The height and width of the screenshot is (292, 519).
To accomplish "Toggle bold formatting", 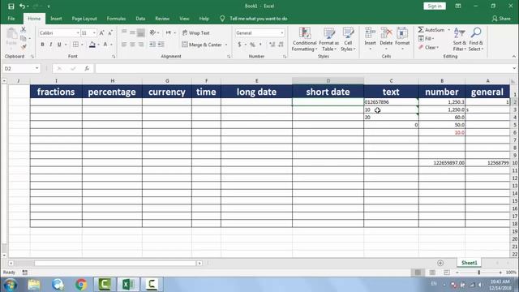I will pyautogui.click(x=42, y=45).
